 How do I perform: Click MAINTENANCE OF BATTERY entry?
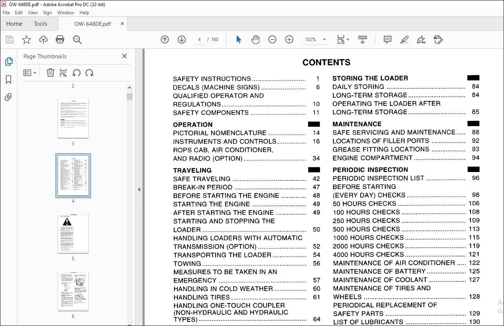coord(406,271)
